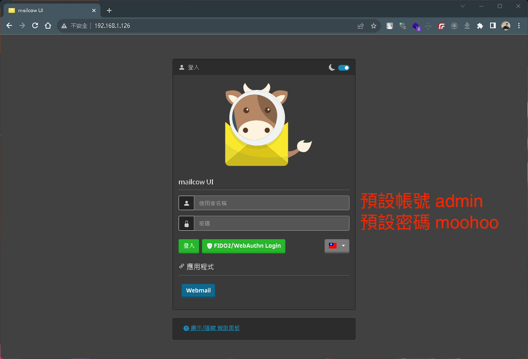Click the green 登入 login button

(189, 246)
